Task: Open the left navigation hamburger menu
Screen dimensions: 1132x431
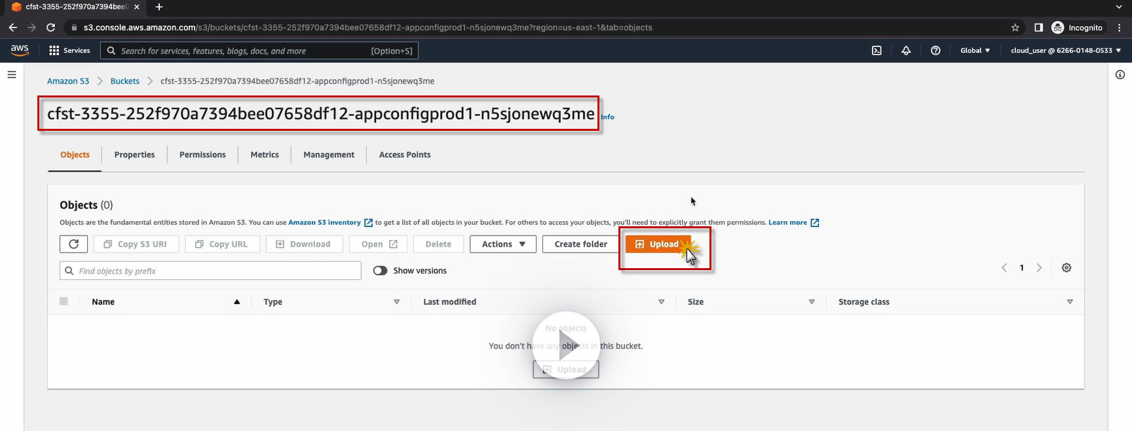Action: pyautogui.click(x=12, y=75)
